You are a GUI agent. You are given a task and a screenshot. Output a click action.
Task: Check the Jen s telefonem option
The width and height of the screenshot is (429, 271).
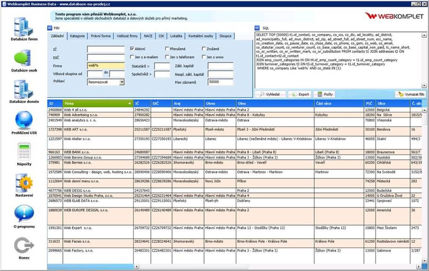coord(167,57)
